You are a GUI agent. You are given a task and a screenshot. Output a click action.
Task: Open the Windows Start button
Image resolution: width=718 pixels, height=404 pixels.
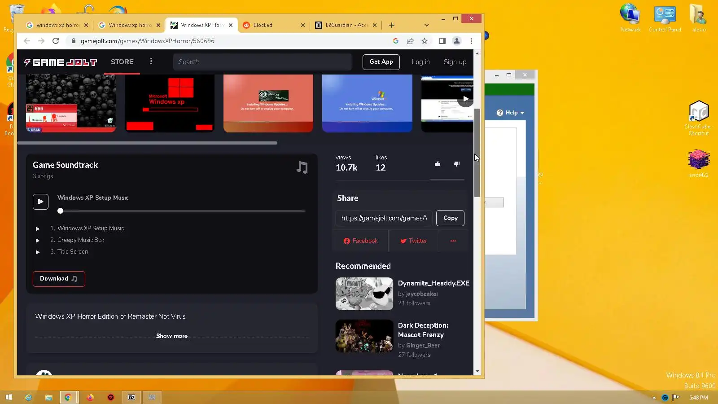click(x=9, y=397)
